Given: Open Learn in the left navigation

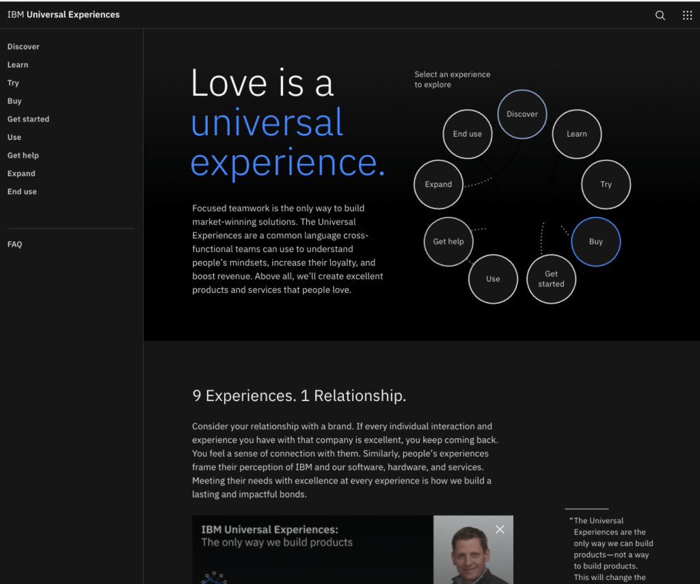Looking at the screenshot, I should point(18,65).
